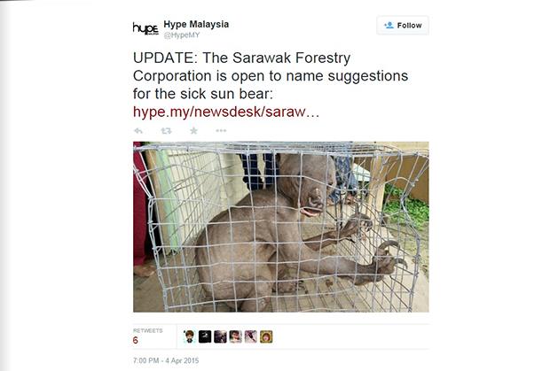Open the retweets count of 6
This screenshot has width=550, height=371.
tap(136, 340)
